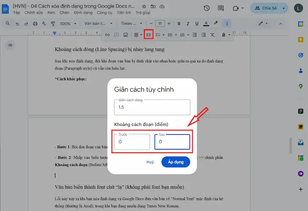Click the line spacing toolbar icon
This screenshot has height=211, width=308.
(148, 35)
